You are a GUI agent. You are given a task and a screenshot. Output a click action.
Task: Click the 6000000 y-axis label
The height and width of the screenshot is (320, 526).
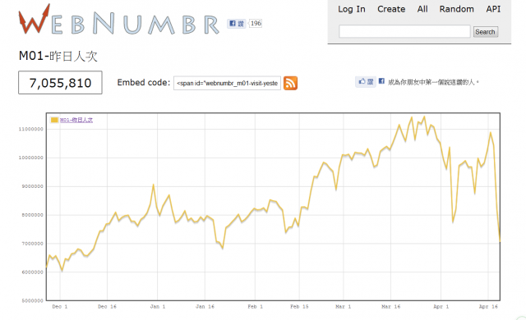tap(32, 272)
